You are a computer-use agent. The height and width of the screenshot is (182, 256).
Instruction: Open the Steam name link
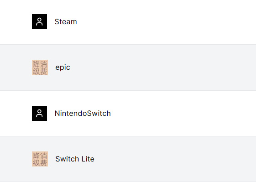pos(66,21)
